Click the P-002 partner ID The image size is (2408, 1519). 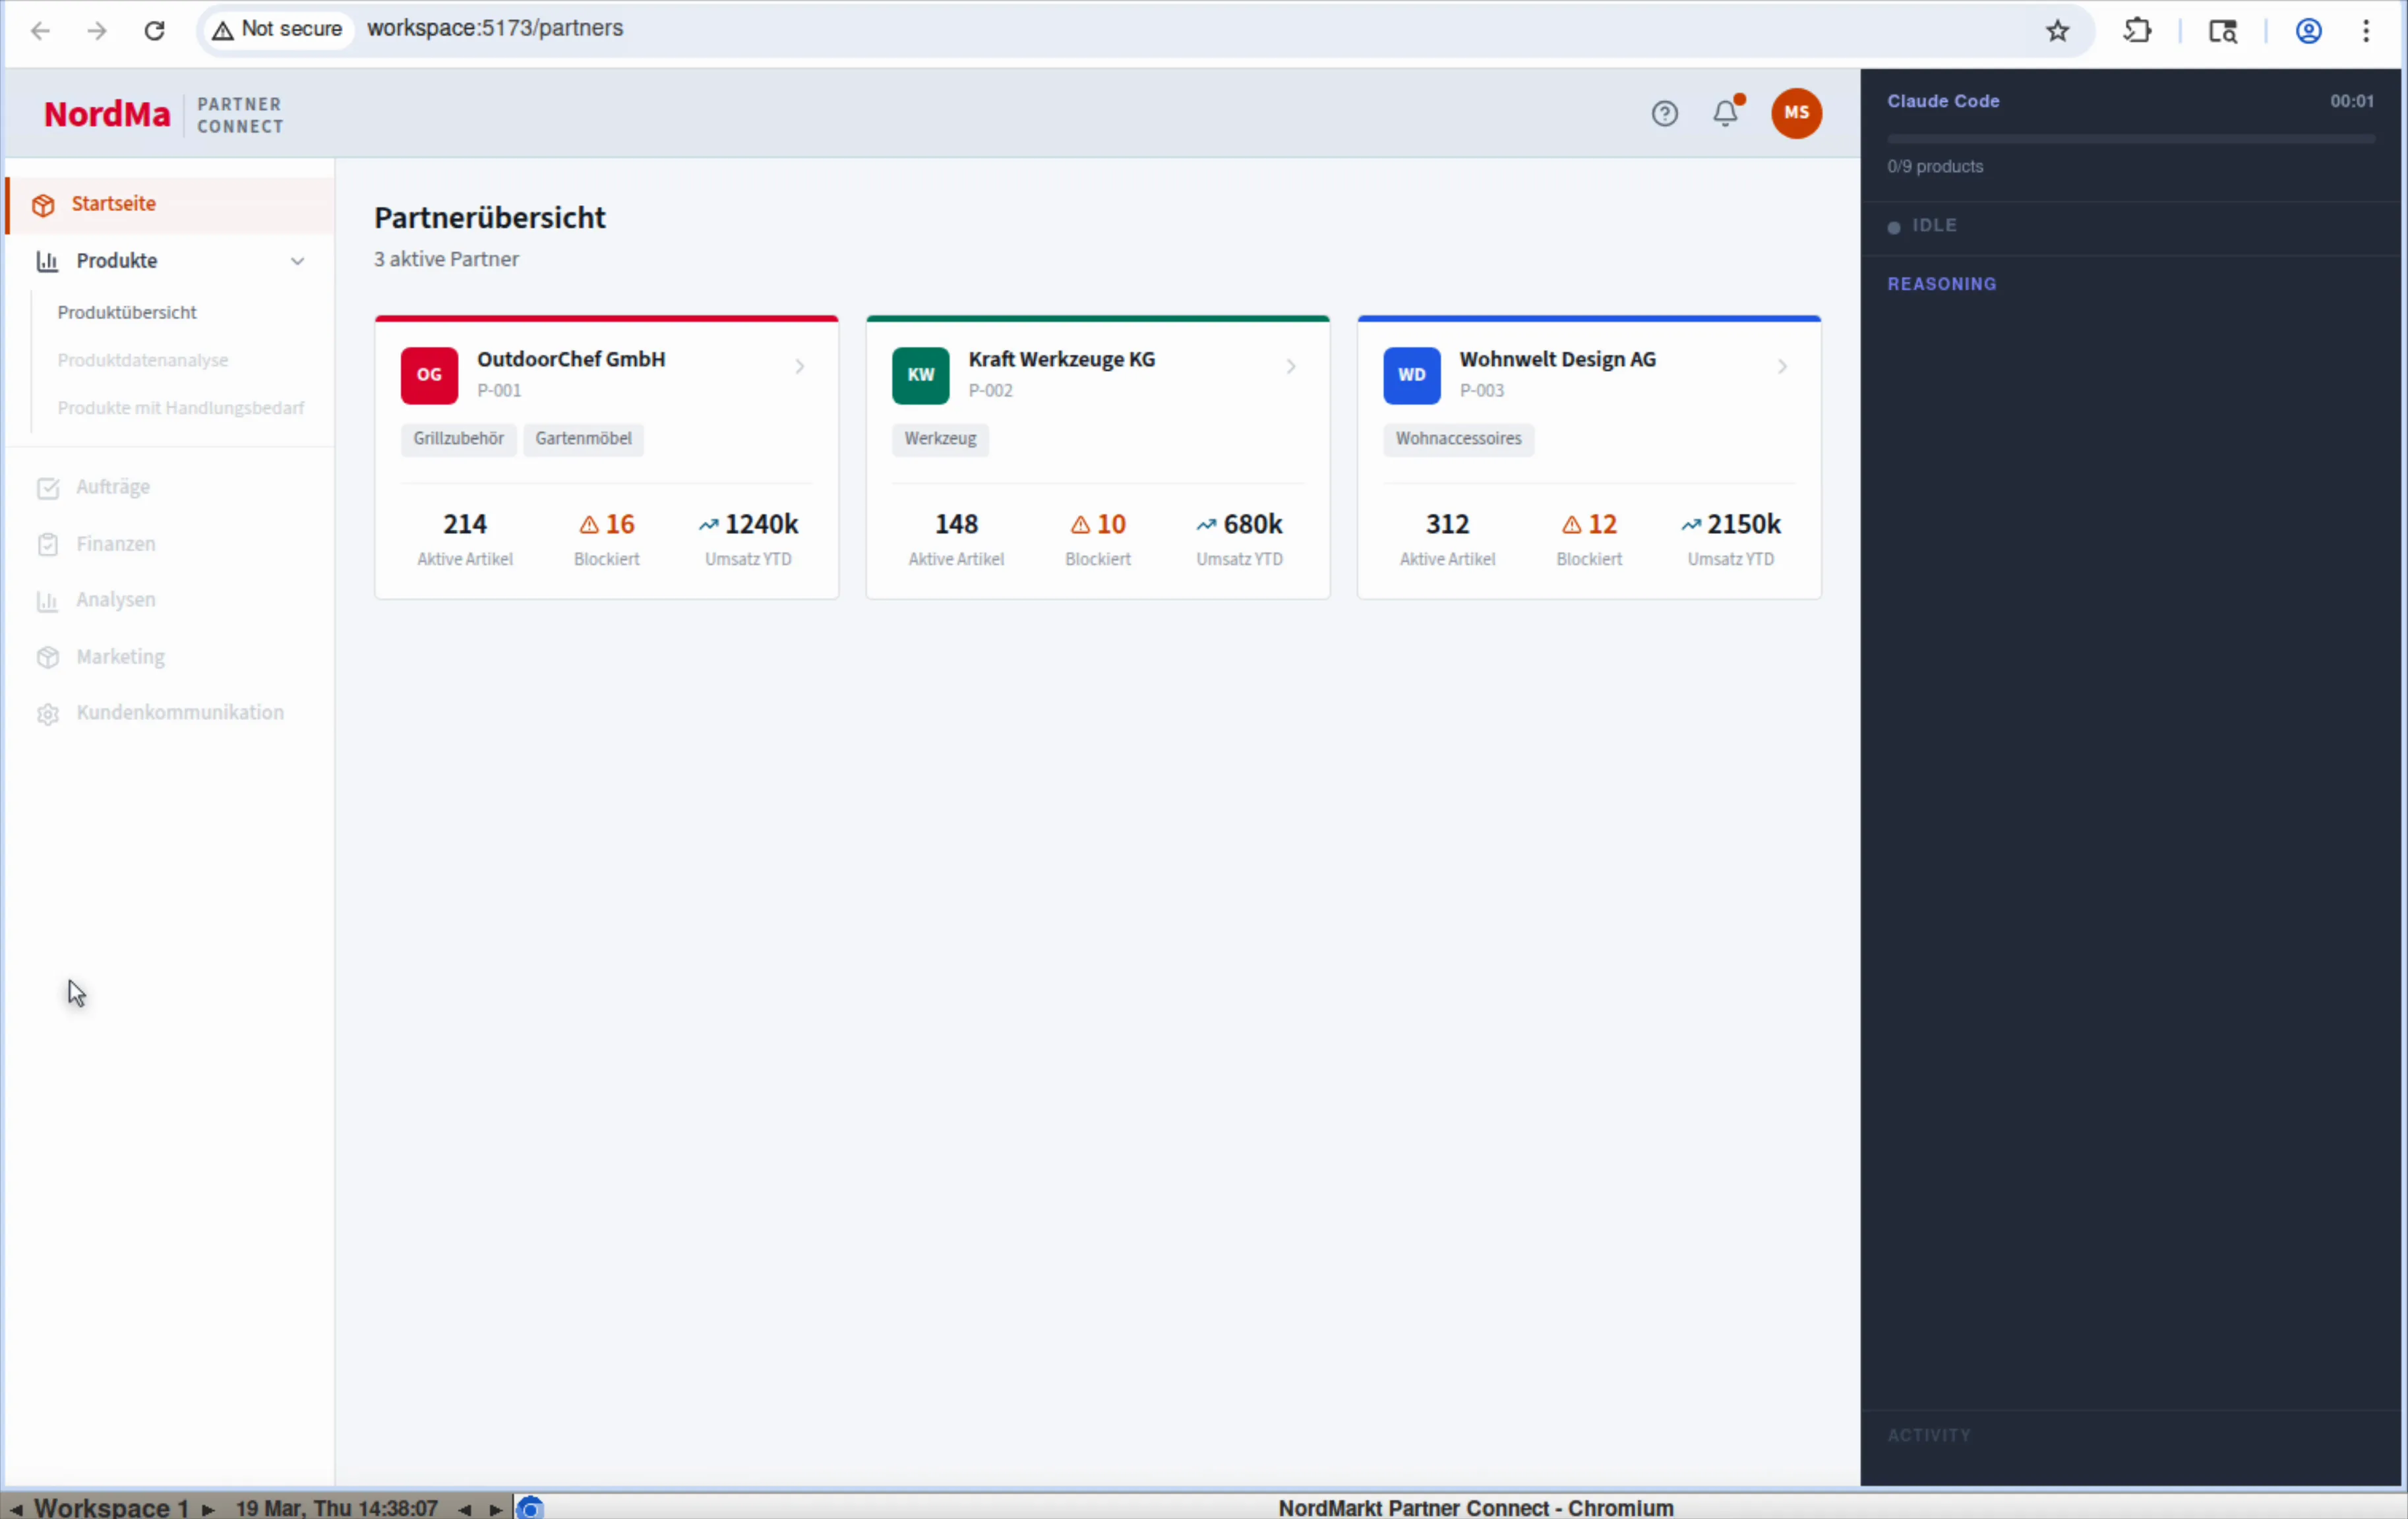[x=990, y=391]
